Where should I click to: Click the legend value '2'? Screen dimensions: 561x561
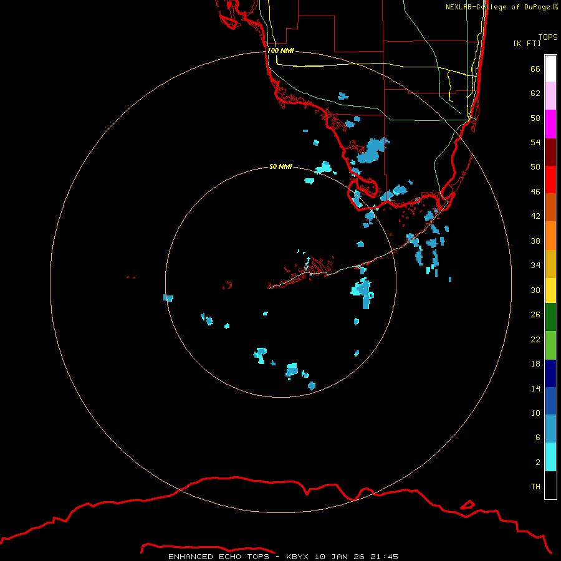538,462
